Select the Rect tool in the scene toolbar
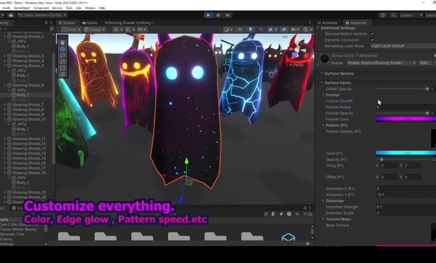Screen dimensions: 436x263 (x=63, y=68)
